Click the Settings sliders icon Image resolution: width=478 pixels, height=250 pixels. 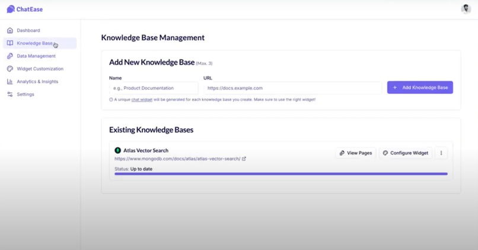[x=10, y=94]
